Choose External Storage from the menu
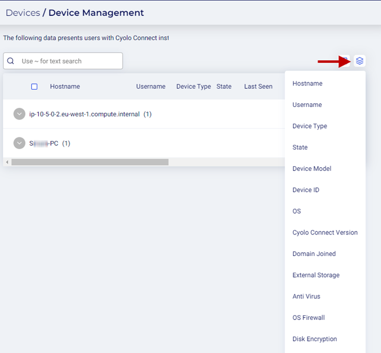Viewport: 381px width, 353px height. (316, 275)
